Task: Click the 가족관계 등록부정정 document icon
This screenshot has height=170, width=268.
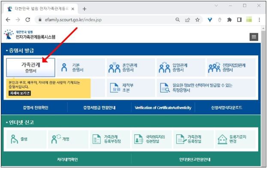Action: (x=96, y=139)
